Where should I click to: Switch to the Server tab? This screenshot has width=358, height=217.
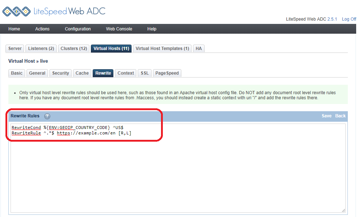tap(15, 49)
